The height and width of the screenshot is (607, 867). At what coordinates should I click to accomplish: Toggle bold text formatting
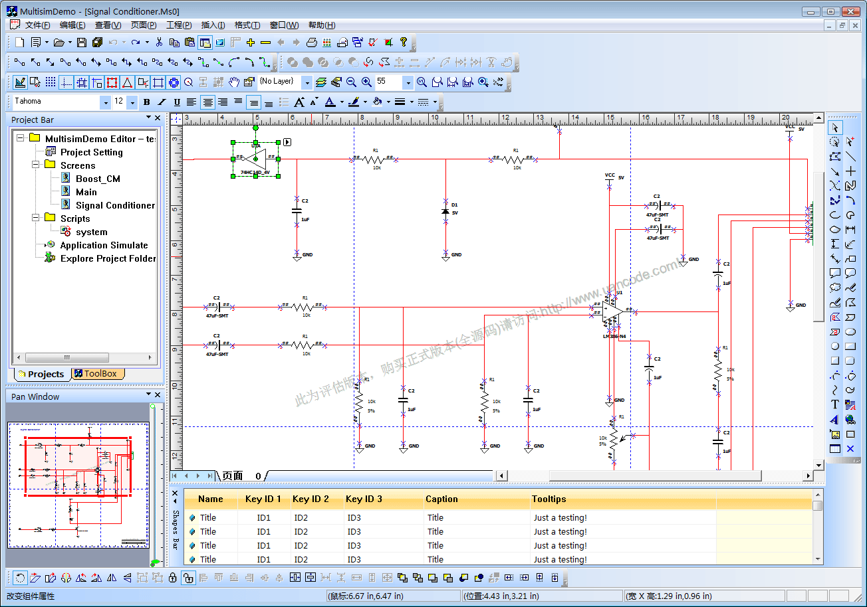tap(146, 102)
